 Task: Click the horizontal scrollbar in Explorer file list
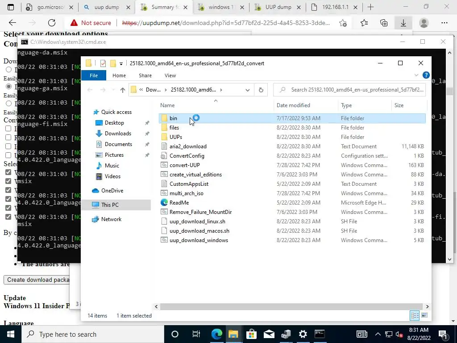(x=291, y=306)
